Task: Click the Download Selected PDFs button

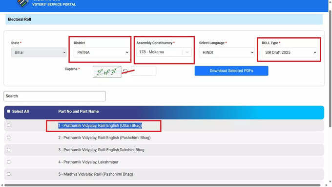Action: (231, 70)
